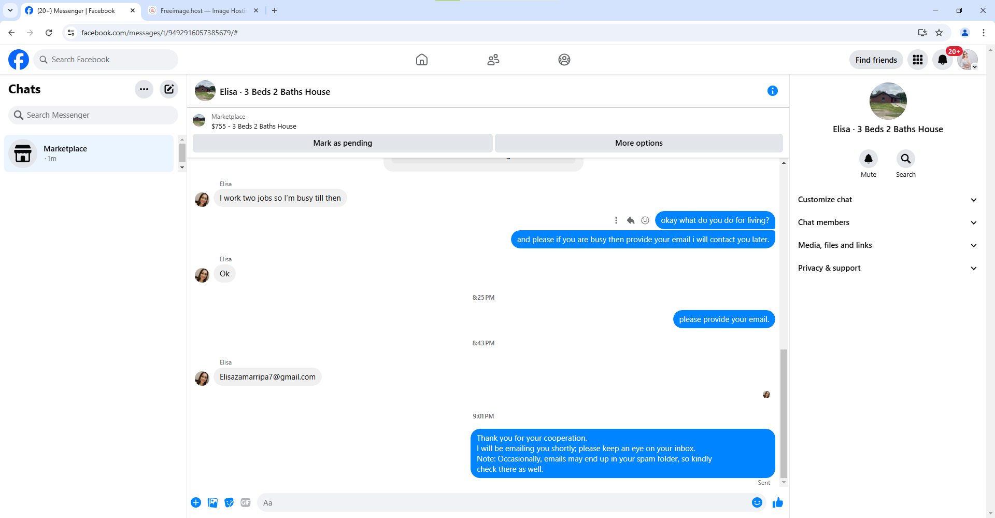The height and width of the screenshot is (518, 995).
Task: Search in conversation with magnifier icon
Action: coord(906,159)
